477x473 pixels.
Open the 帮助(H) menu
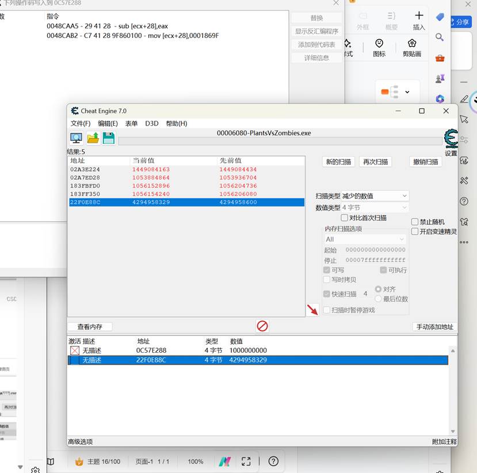click(x=177, y=124)
